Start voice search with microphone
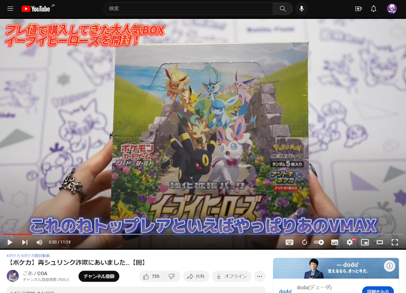Image resolution: width=406 pixels, height=293 pixels. 302,9
